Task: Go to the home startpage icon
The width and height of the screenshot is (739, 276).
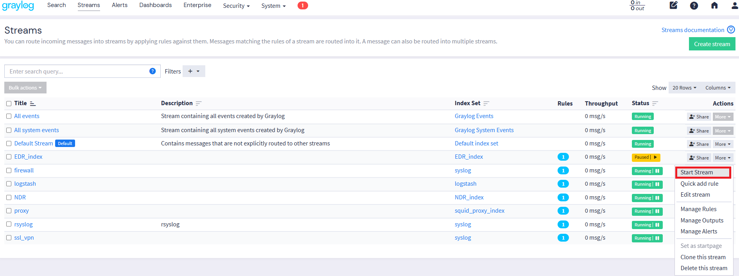Action: 714,5
